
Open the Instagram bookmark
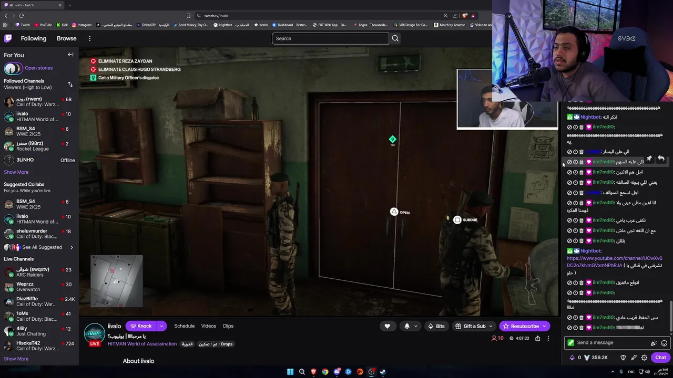coord(81,25)
